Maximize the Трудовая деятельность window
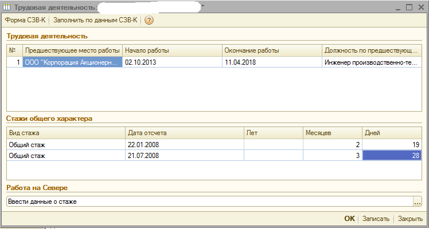The width and height of the screenshot is (429, 229). pyautogui.click(x=409, y=7)
